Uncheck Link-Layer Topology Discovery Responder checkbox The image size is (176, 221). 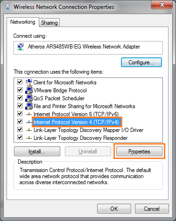pyautogui.click(x=20, y=137)
